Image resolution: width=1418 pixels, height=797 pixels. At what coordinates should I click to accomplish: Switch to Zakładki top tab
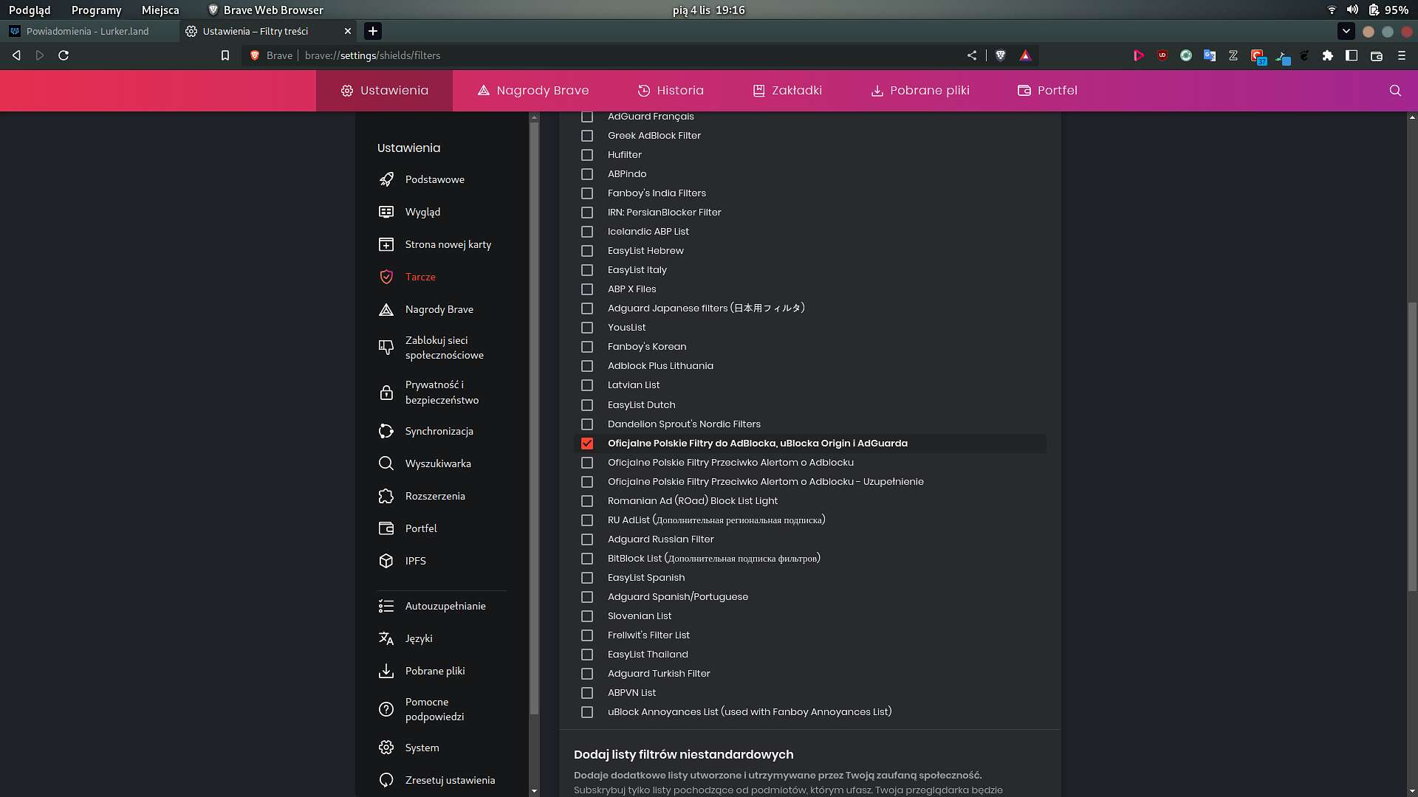pos(787,91)
